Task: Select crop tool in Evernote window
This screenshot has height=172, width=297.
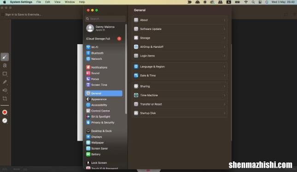Action: coord(5,98)
